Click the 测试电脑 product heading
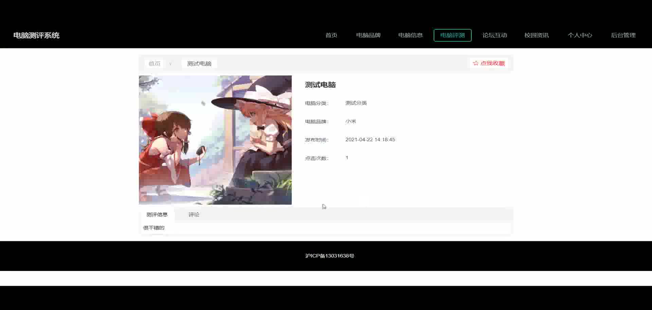 coord(320,85)
